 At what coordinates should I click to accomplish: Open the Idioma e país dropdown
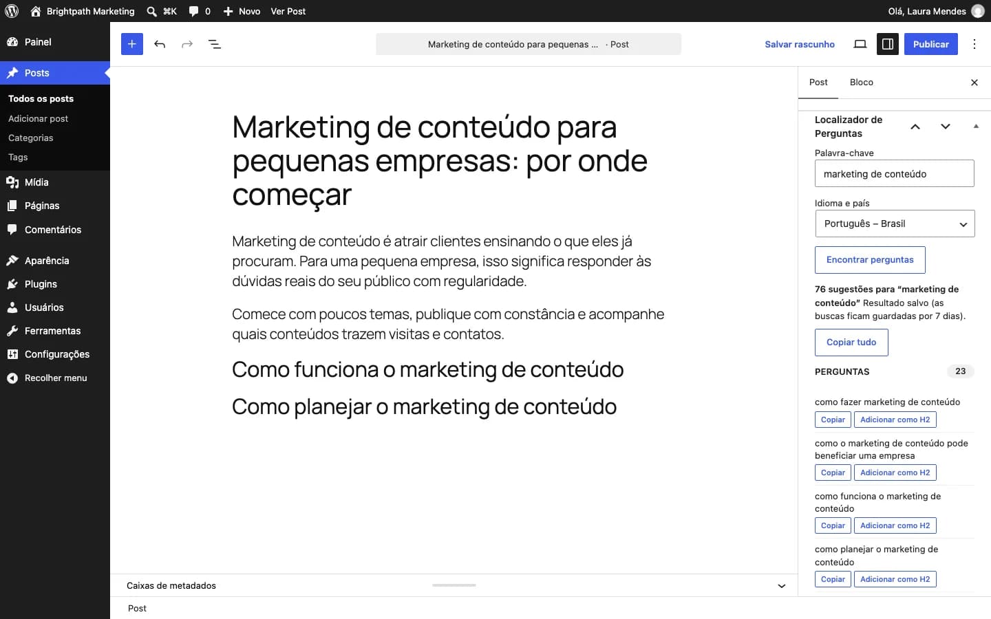pos(895,224)
